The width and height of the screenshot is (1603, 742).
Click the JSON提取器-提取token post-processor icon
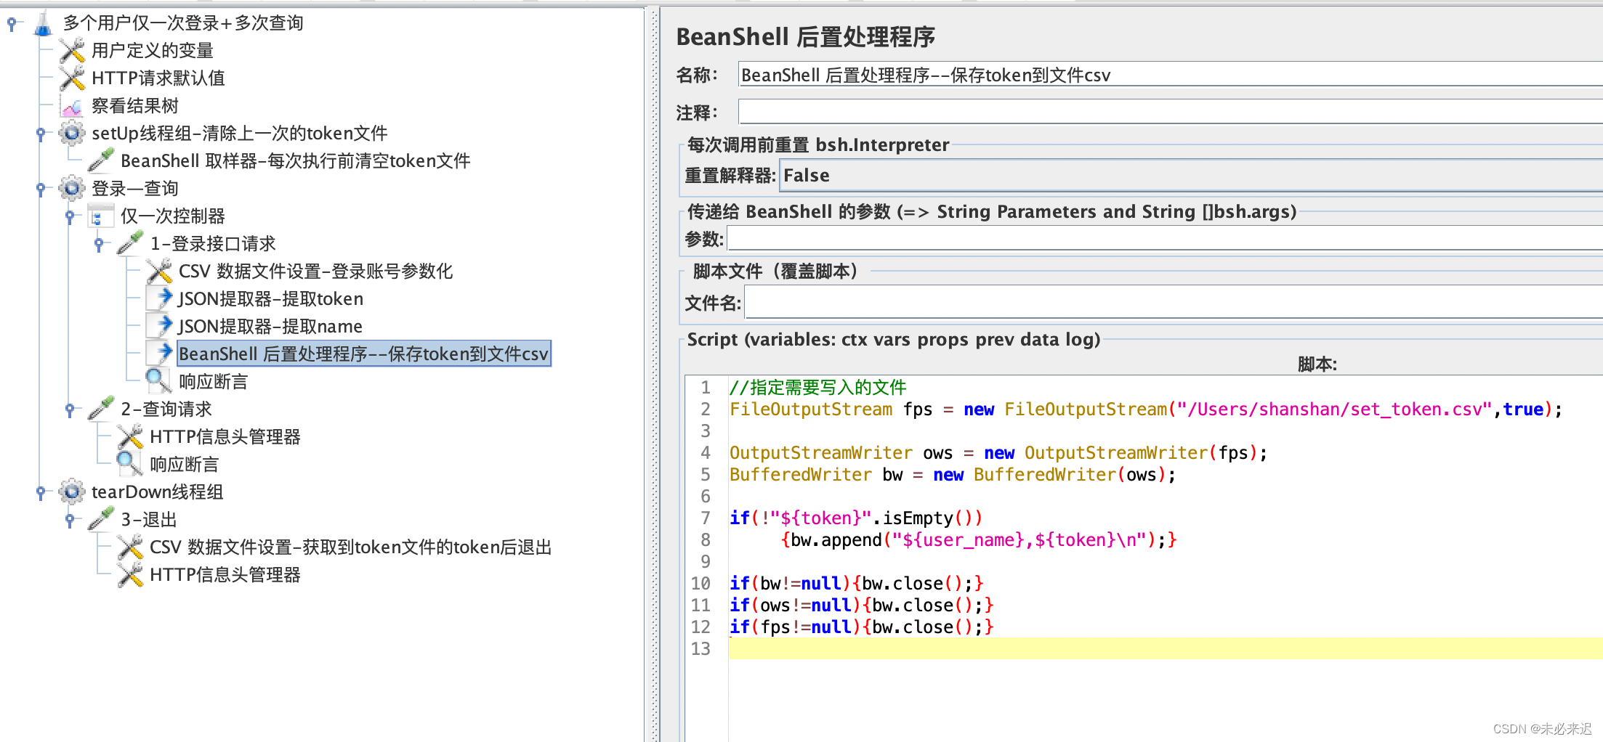pyautogui.click(x=160, y=298)
